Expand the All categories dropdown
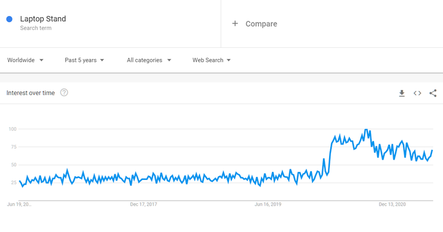 149,60
